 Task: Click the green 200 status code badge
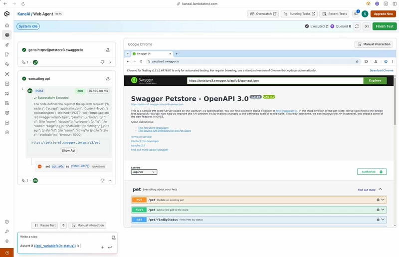pos(80,91)
